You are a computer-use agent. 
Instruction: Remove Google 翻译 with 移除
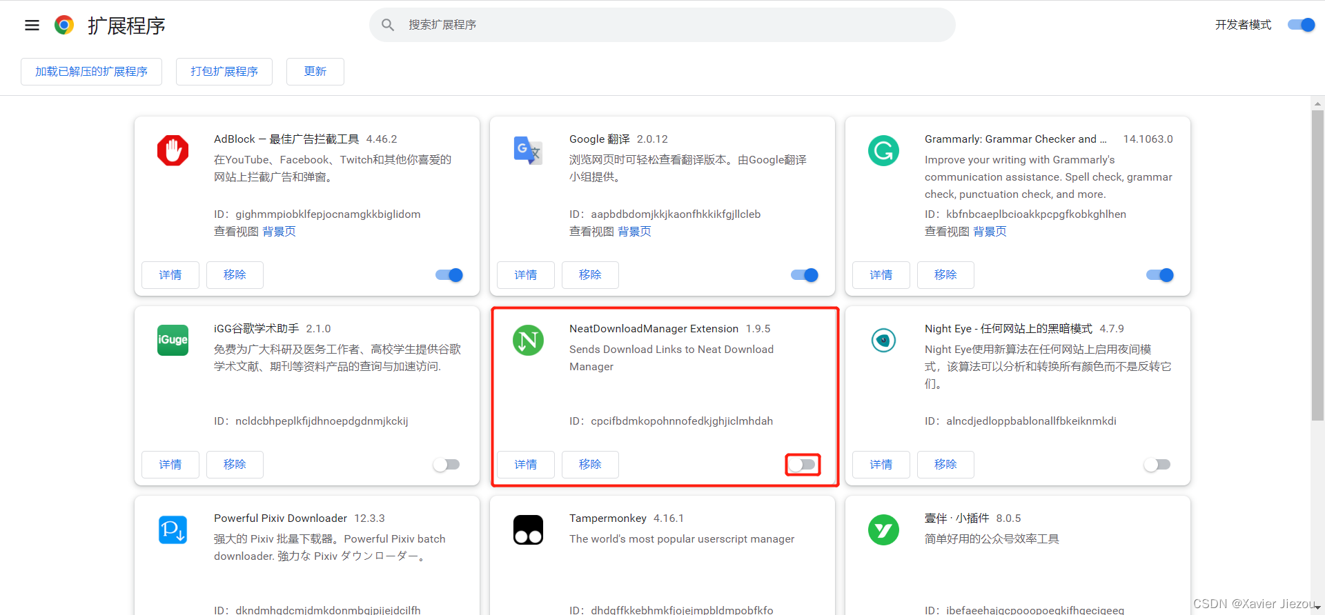click(590, 275)
